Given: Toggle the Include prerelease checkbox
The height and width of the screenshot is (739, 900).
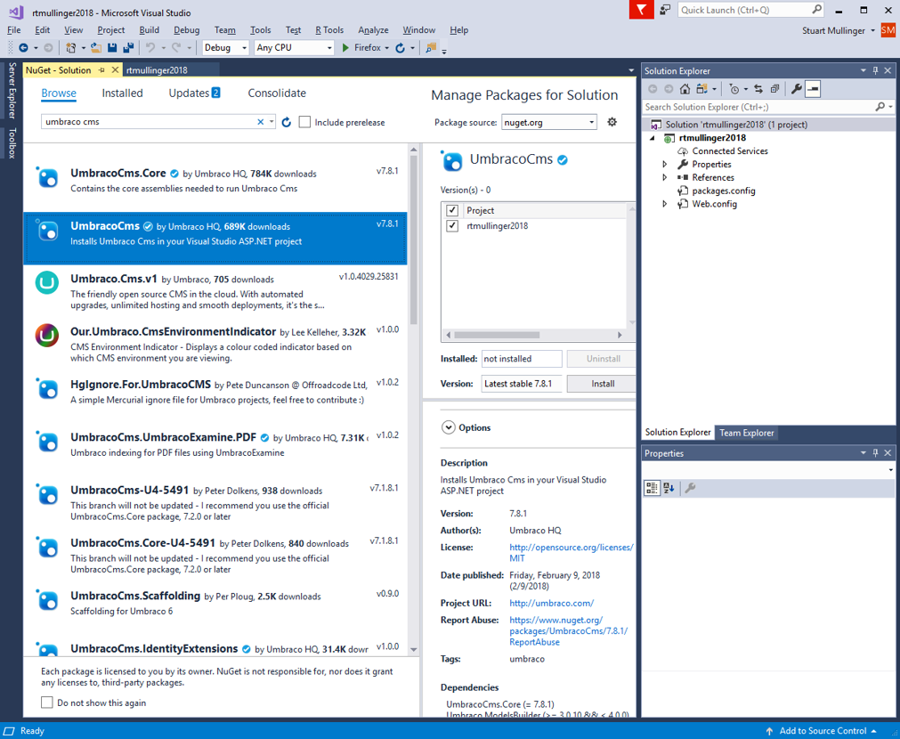Looking at the screenshot, I should point(304,122).
